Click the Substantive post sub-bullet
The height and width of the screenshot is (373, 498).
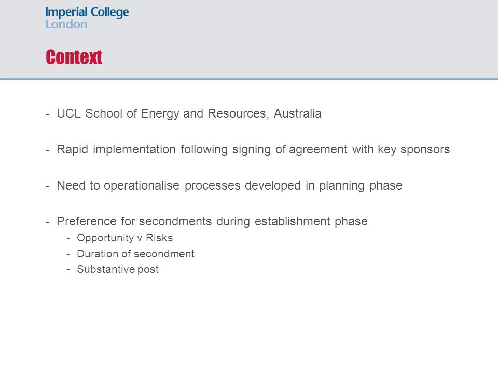click(118, 269)
